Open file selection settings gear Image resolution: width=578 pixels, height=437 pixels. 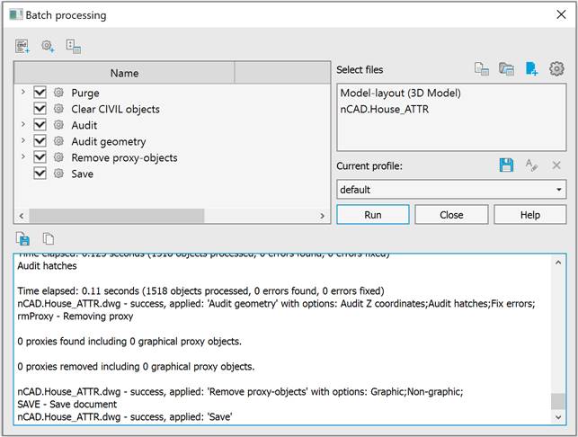pyautogui.click(x=556, y=68)
